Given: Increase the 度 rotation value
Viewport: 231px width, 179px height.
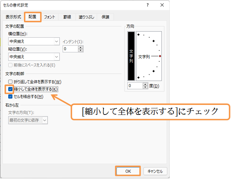Looking at the screenshot, I should click(145, 84).
